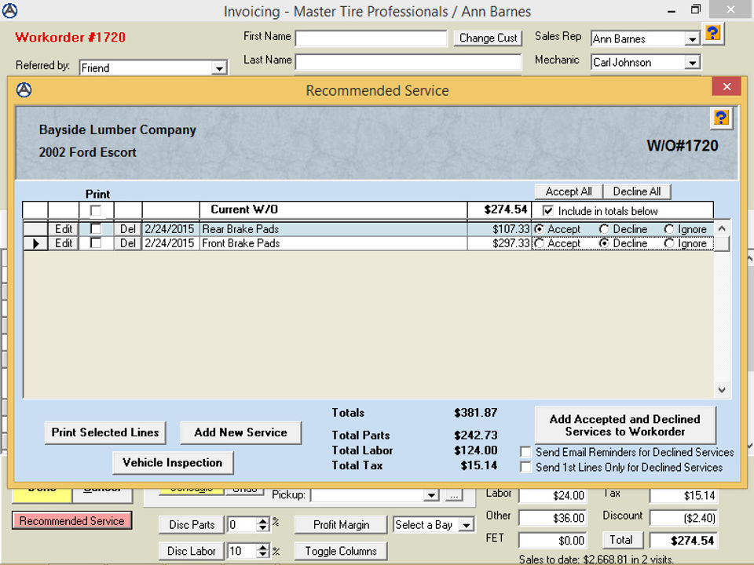Image resolution: width=754 pixels, height=565 pixels.
Task: Increase Disc Labor percentage stepper
Action: [x=263, y=547]
